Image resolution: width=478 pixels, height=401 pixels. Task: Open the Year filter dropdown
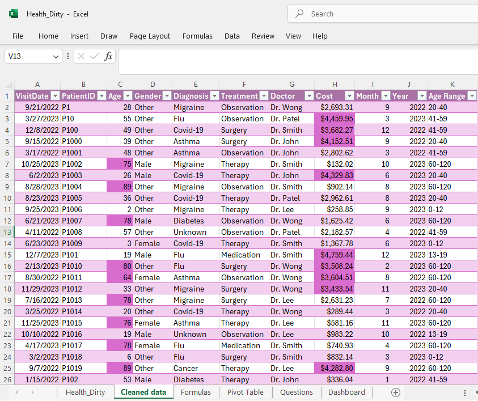(x=422, y=96)
